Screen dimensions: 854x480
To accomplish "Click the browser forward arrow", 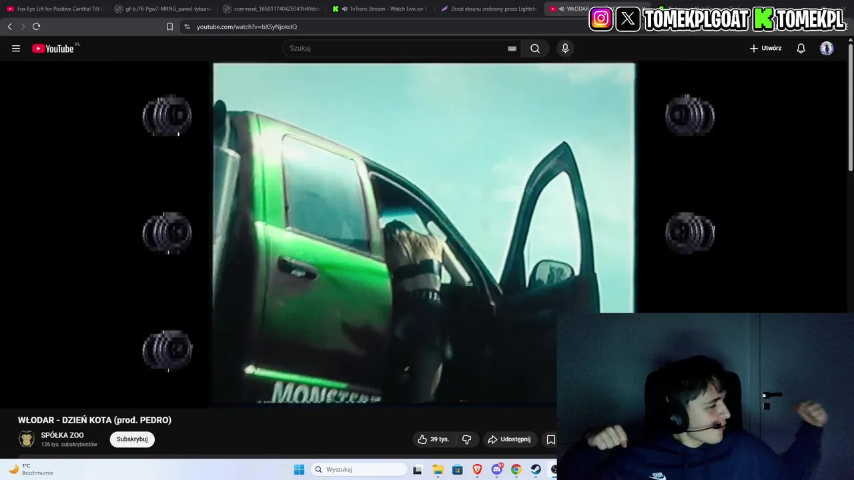I will (23, 27).
